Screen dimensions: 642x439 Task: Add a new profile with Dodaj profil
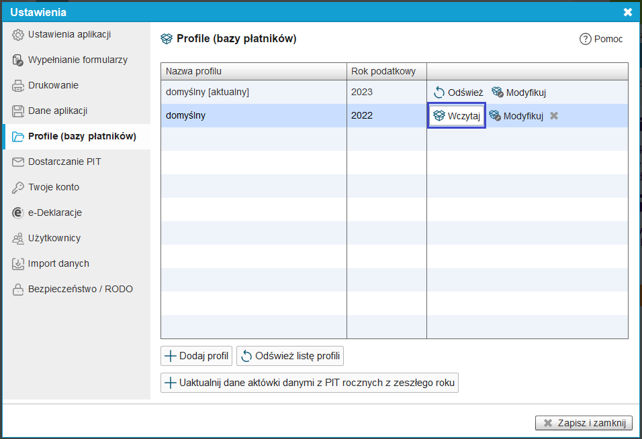coord(197,356)
